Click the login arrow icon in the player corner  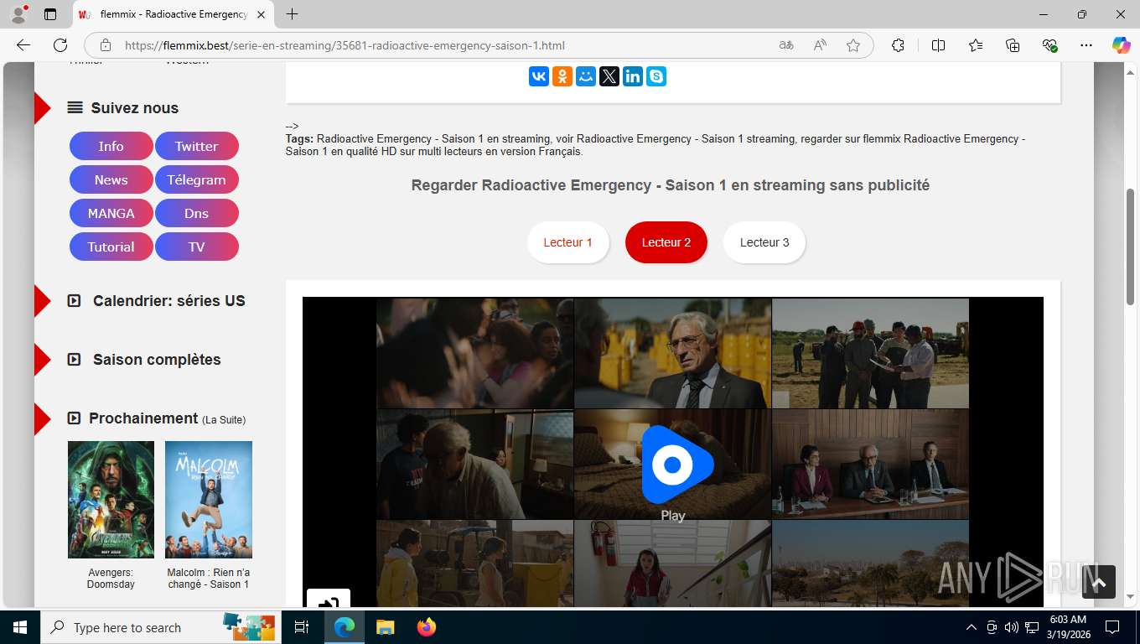coord(329,600)
